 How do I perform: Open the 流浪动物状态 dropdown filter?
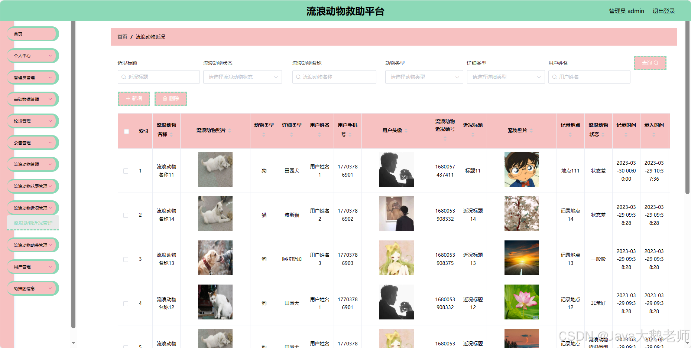click(x=243, y=77)
